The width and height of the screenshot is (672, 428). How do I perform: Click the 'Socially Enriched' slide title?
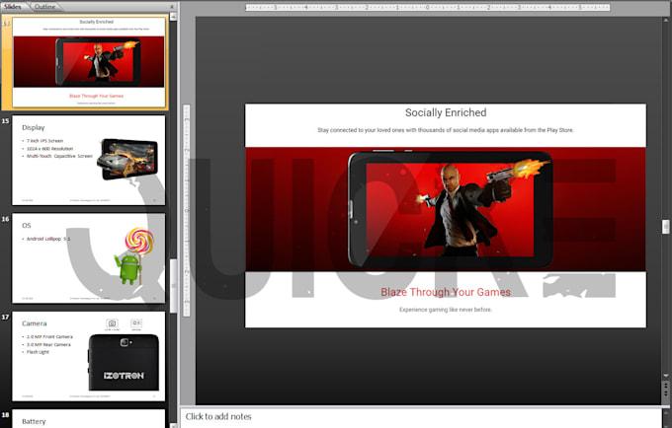[446, 112]
